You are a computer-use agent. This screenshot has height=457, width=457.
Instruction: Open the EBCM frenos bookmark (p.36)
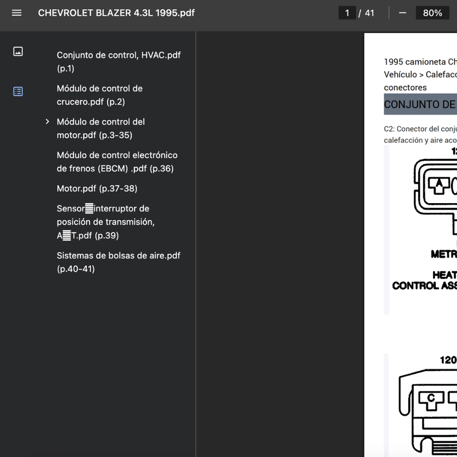click(117, 162)
